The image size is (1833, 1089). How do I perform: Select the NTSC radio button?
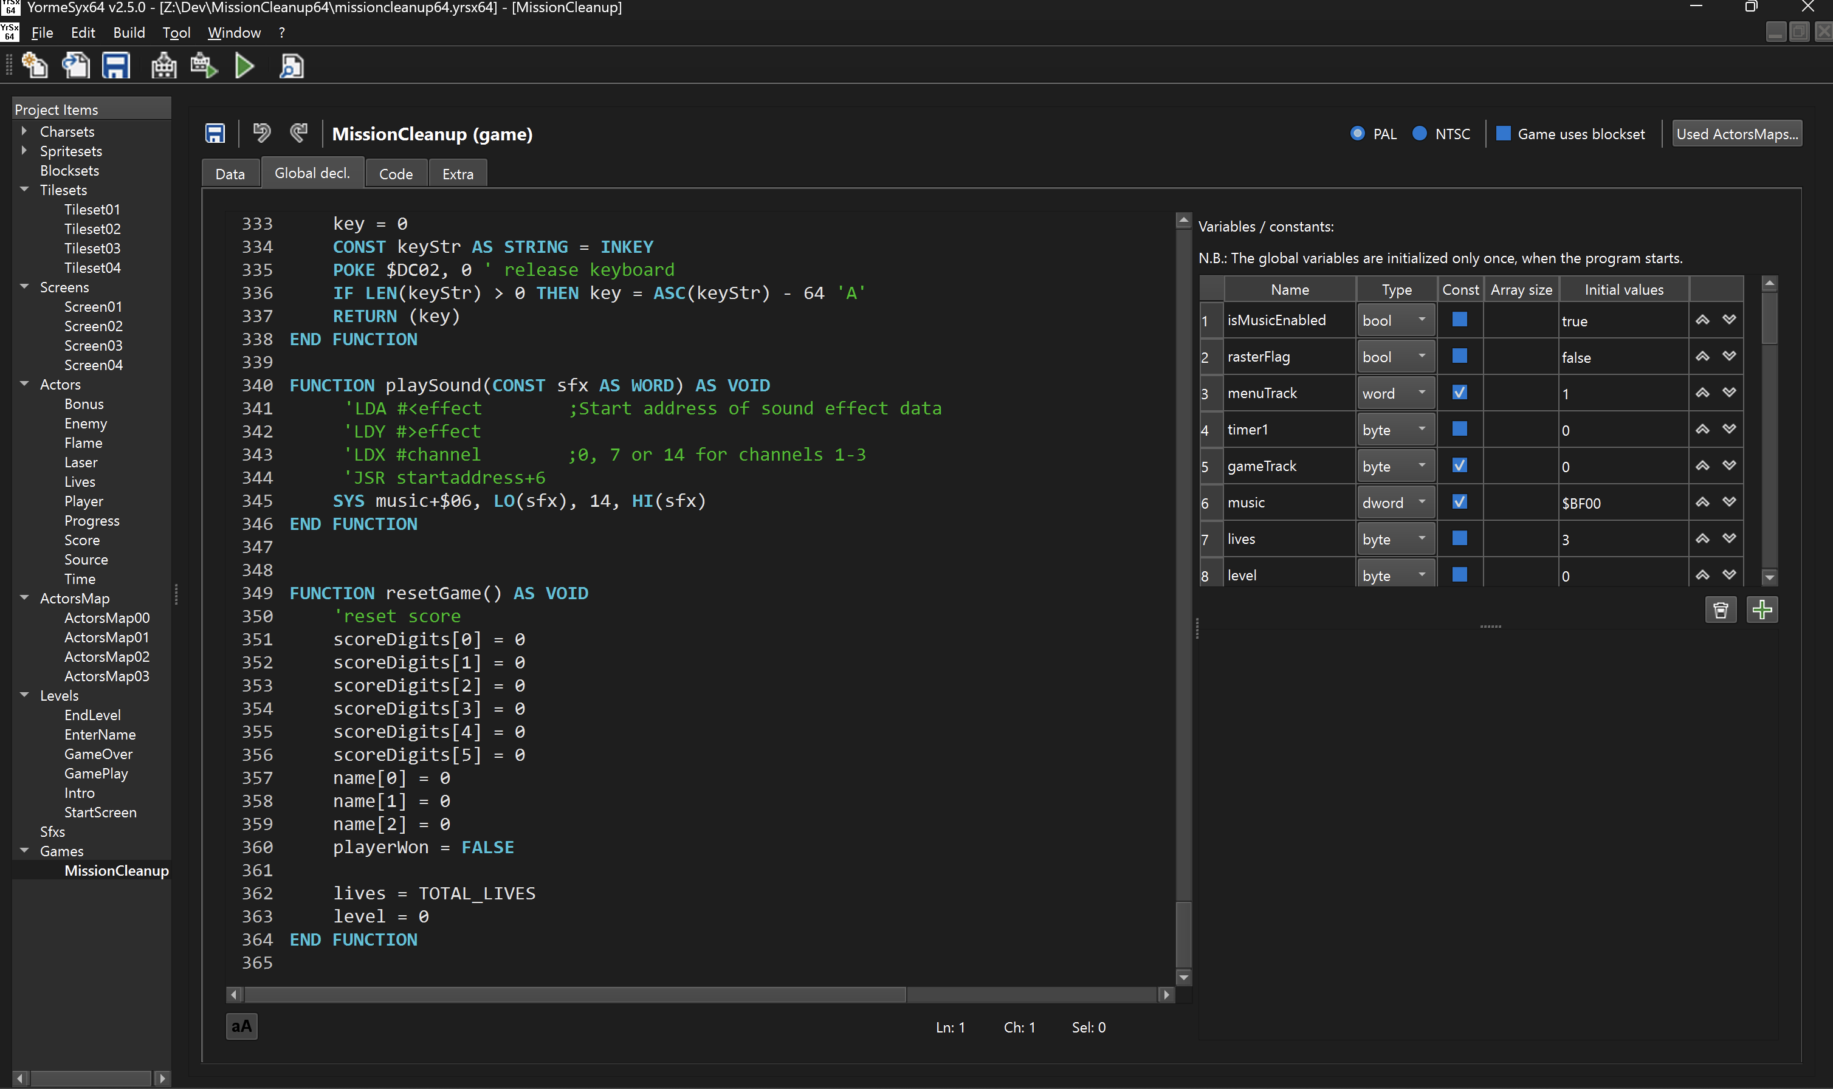(x=1419, y=134)
